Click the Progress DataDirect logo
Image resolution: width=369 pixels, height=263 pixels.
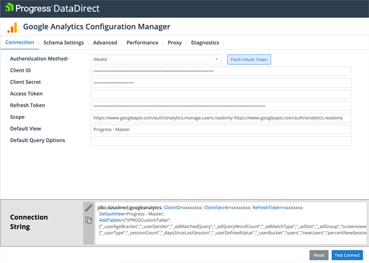[x=52, y=9]
